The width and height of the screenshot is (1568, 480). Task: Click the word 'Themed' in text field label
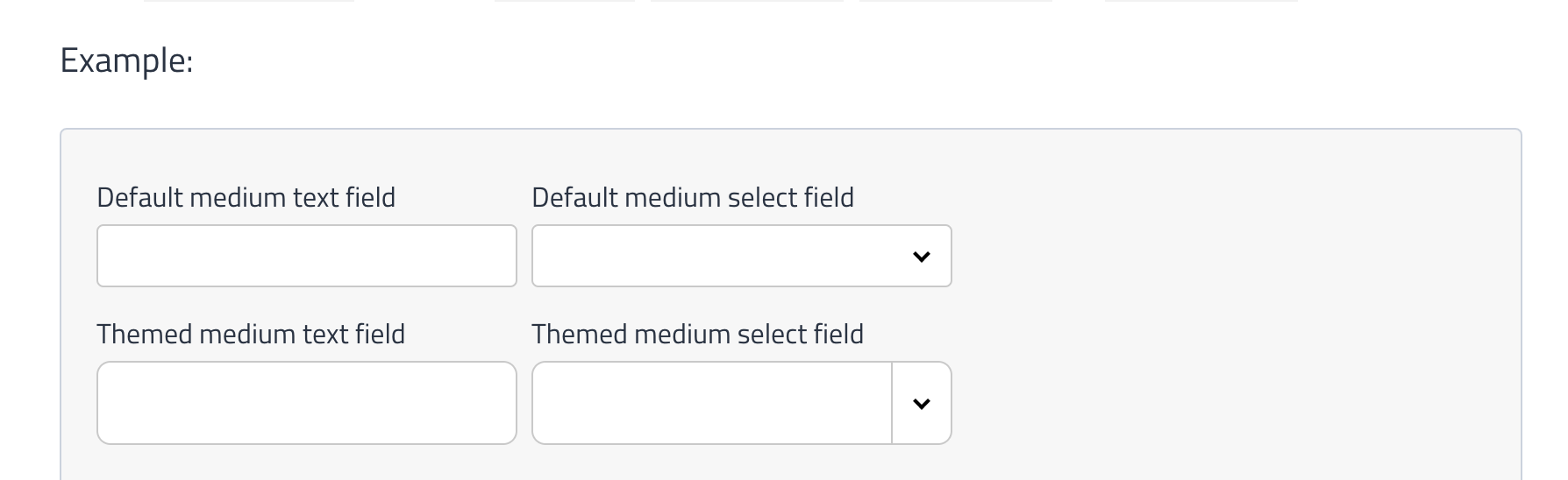point(144,334)
